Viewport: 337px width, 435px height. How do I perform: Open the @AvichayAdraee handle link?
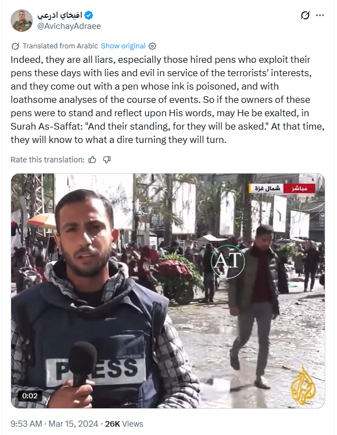tap(69, 26)
